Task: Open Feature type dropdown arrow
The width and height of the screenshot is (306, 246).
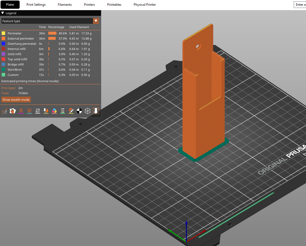Action: (96, 21)
